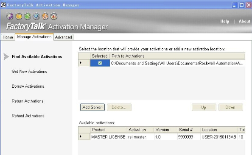Image resolution: width=252 pixels, height=161 pixels.
Task: Switch to the Home tab
Action: point(8,37)
